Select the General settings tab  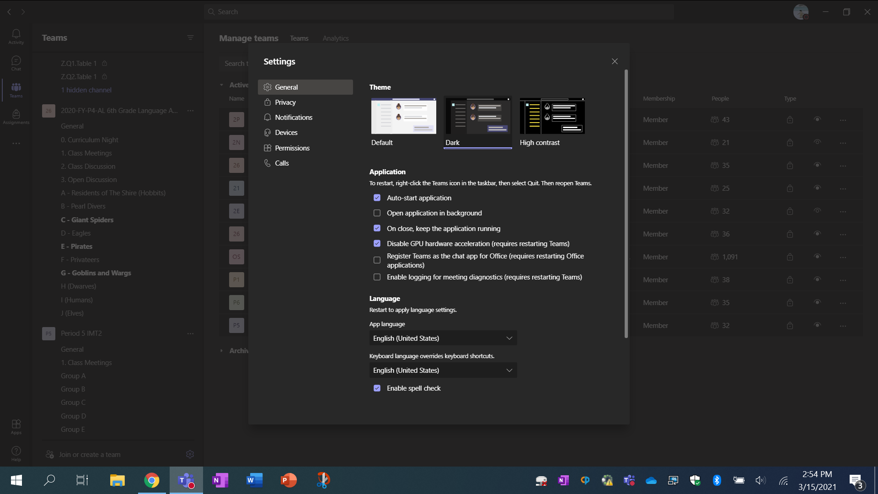(305, 87)
